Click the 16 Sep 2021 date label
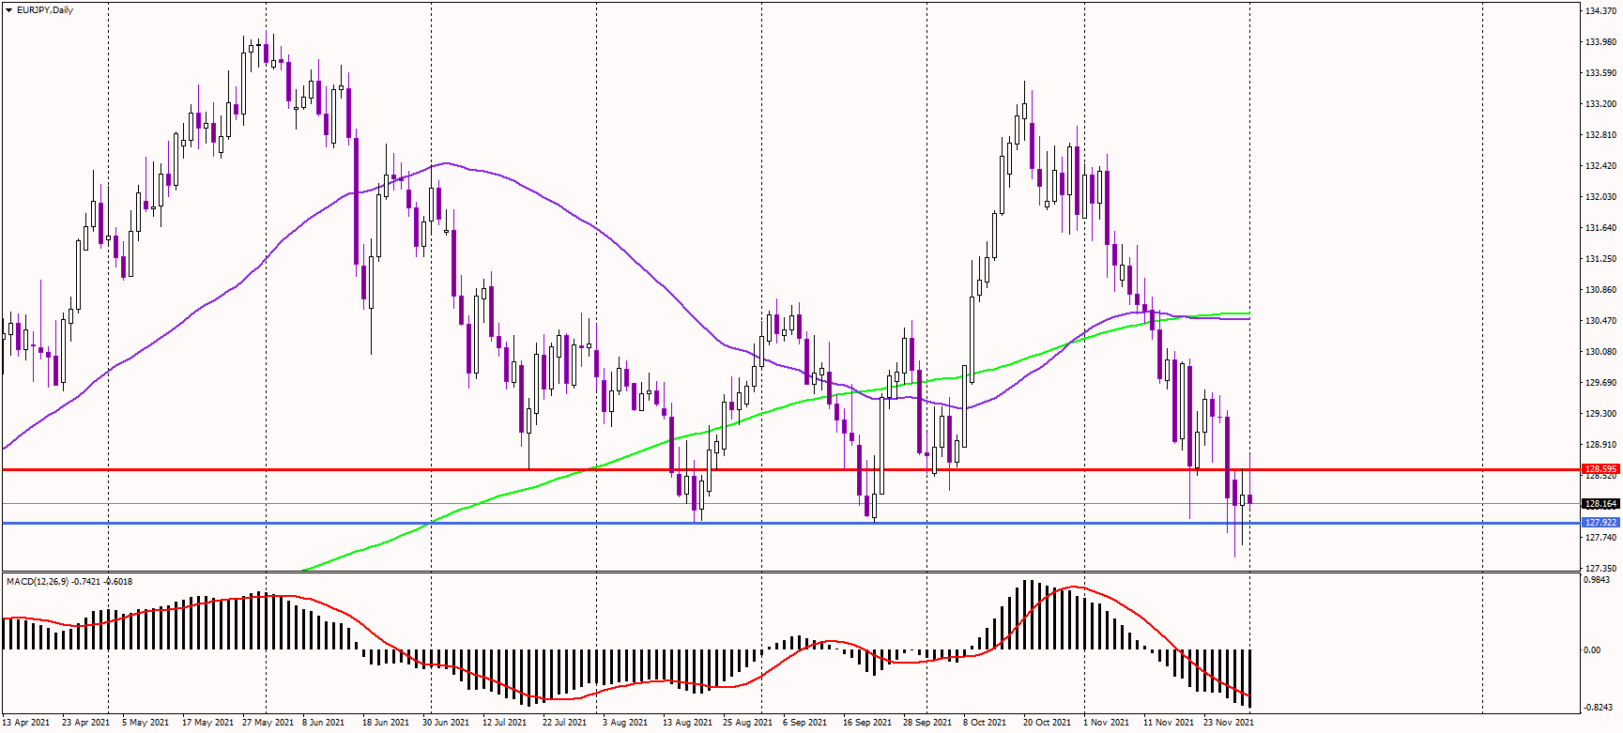 867,723
